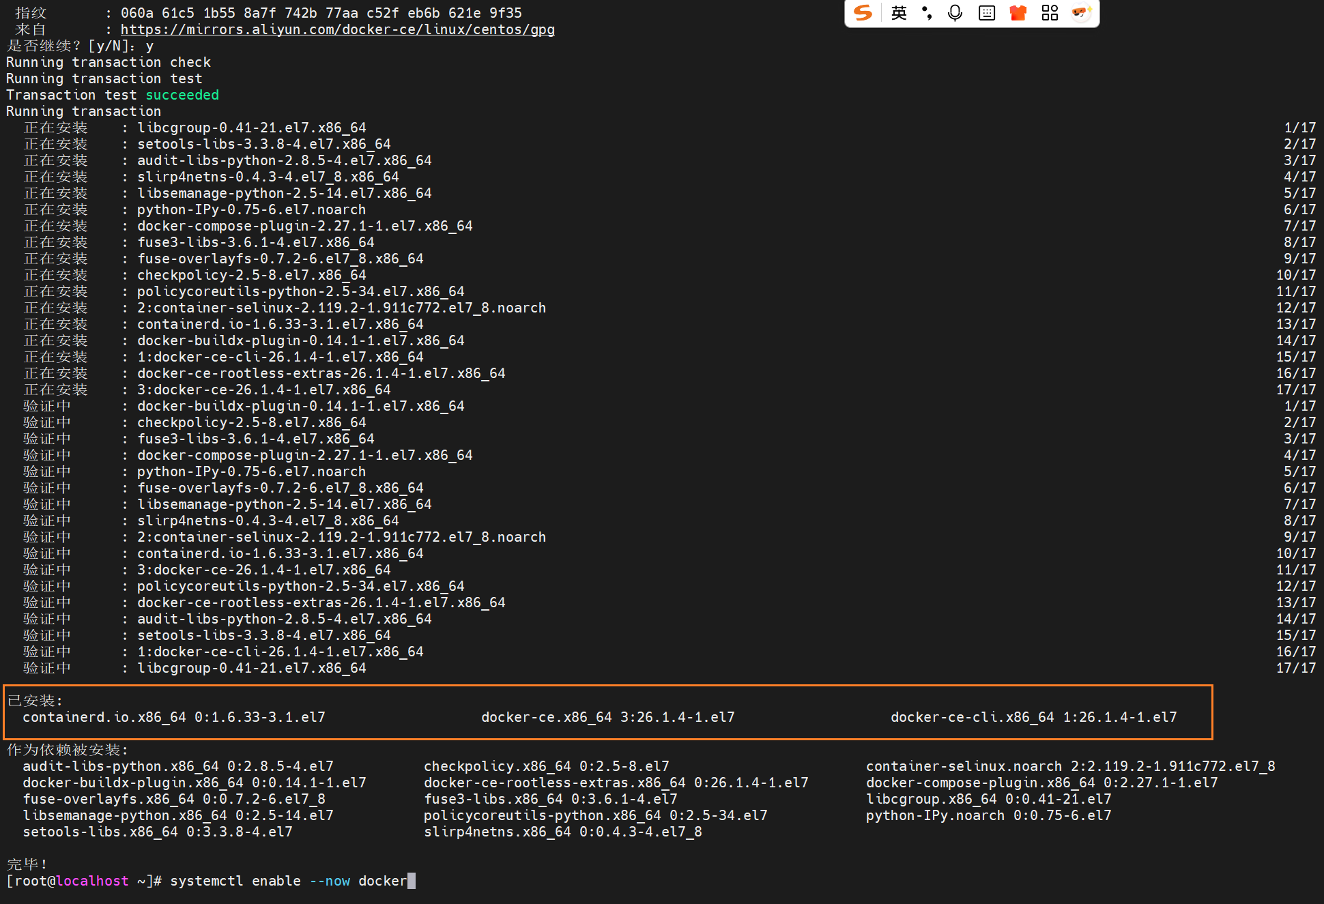Open the aliyun docker-ce gpg URL

(x=337, y=29)
